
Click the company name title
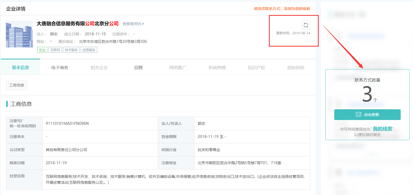(78, 24)
